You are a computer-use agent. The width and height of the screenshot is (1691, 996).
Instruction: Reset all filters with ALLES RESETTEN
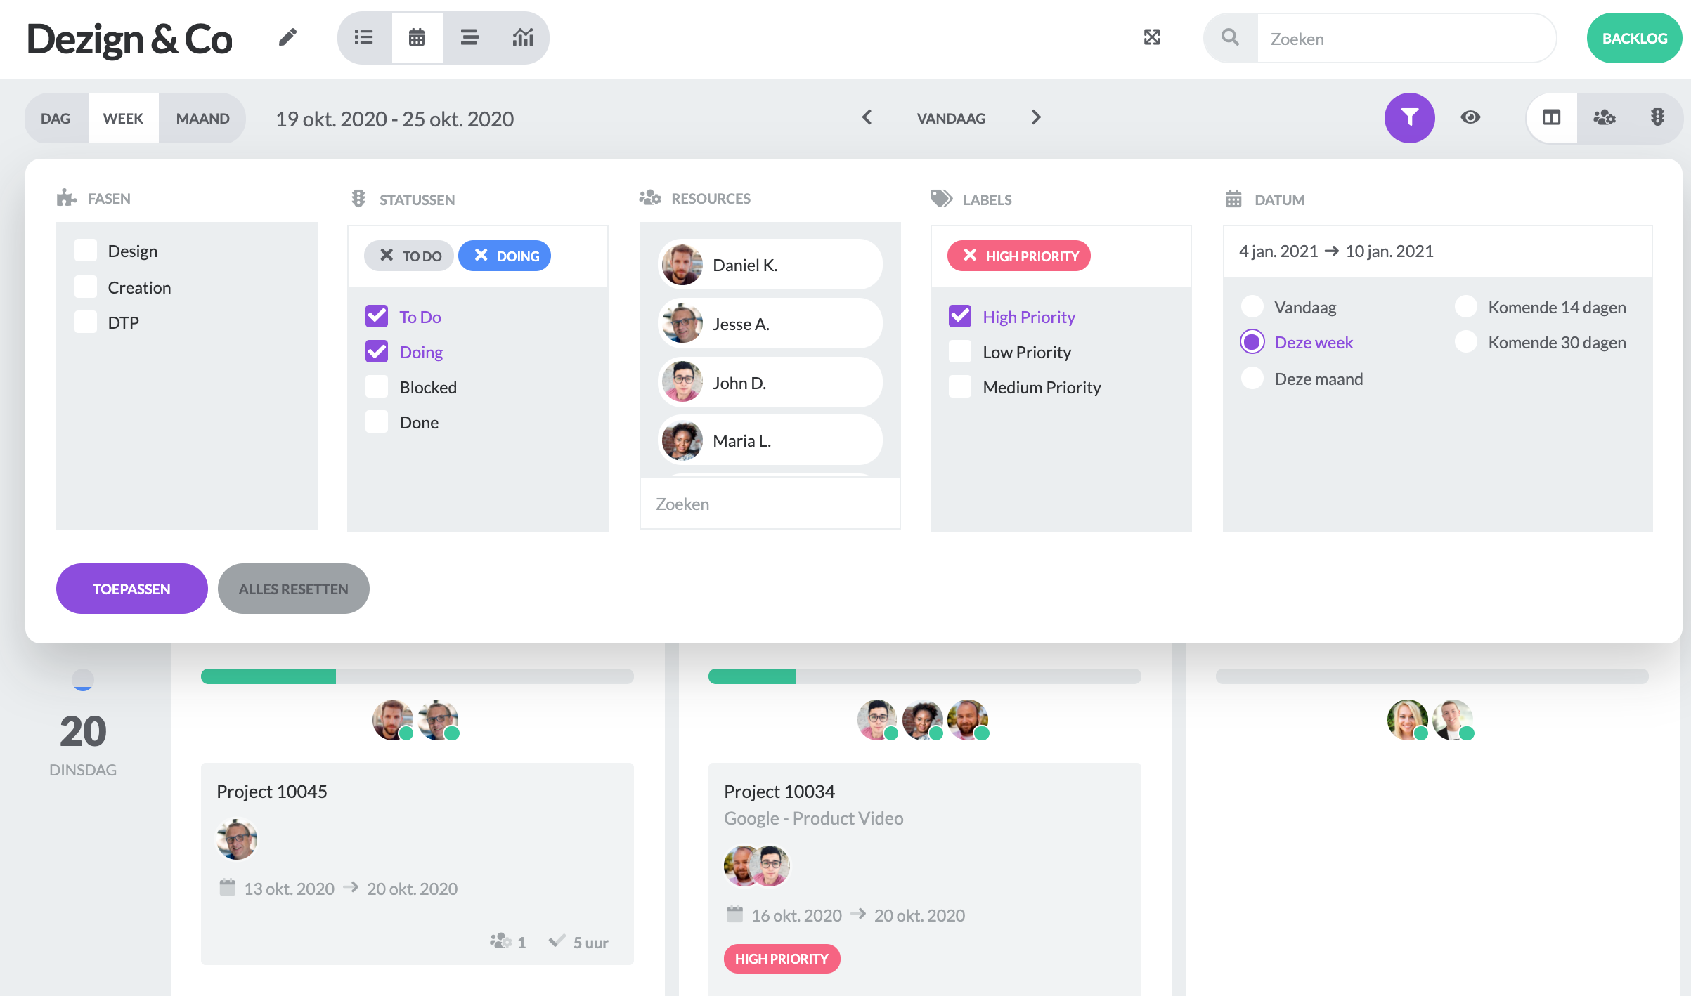click(292, 588)
